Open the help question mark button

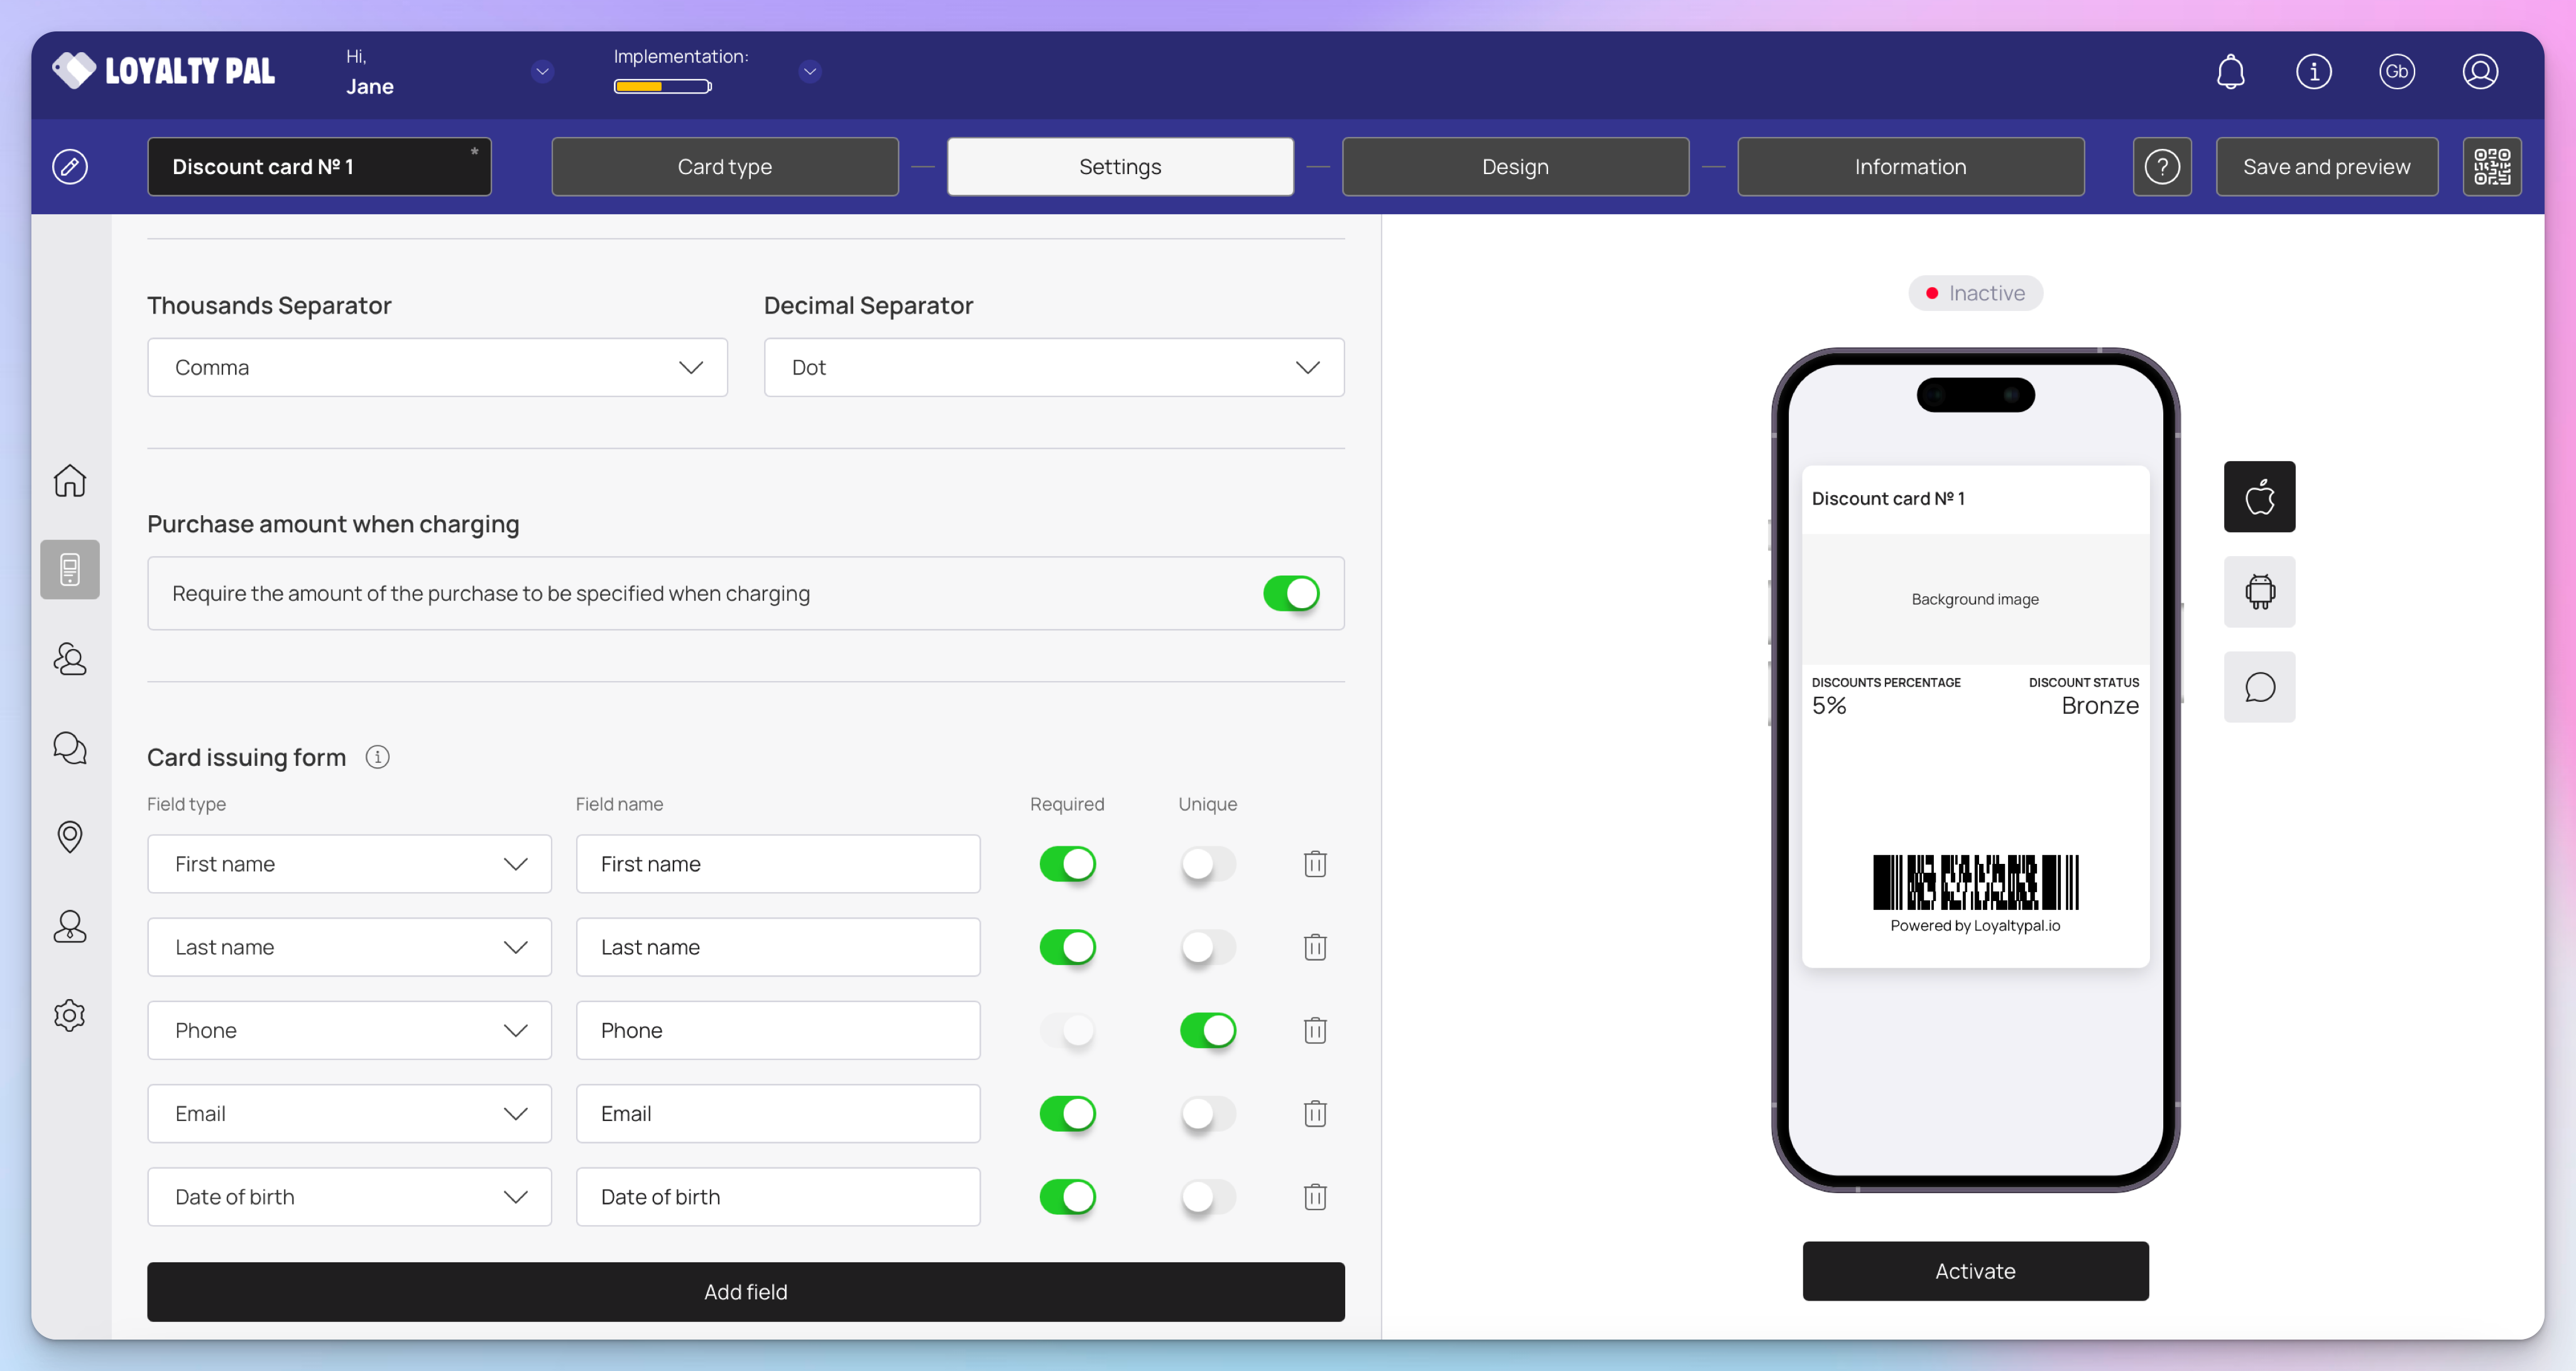(2162, 167)
